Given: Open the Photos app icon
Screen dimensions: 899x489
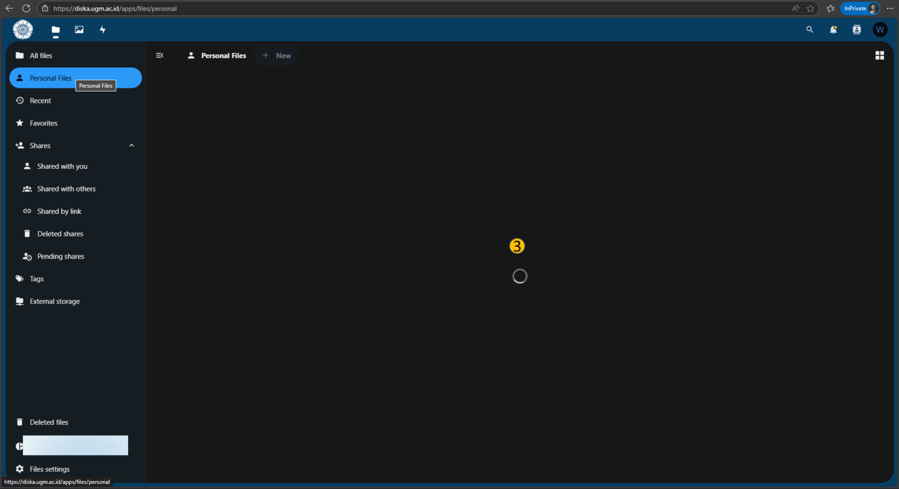Looking at the screenshot, I should tap(79, 30).
